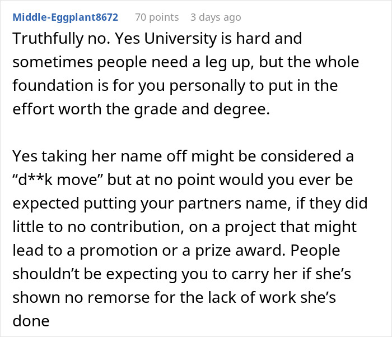Click the word 'sometimes' in the comment

point(53,62)
